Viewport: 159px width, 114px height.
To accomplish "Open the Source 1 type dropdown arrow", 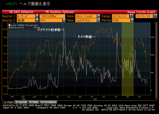I will 37,16.
